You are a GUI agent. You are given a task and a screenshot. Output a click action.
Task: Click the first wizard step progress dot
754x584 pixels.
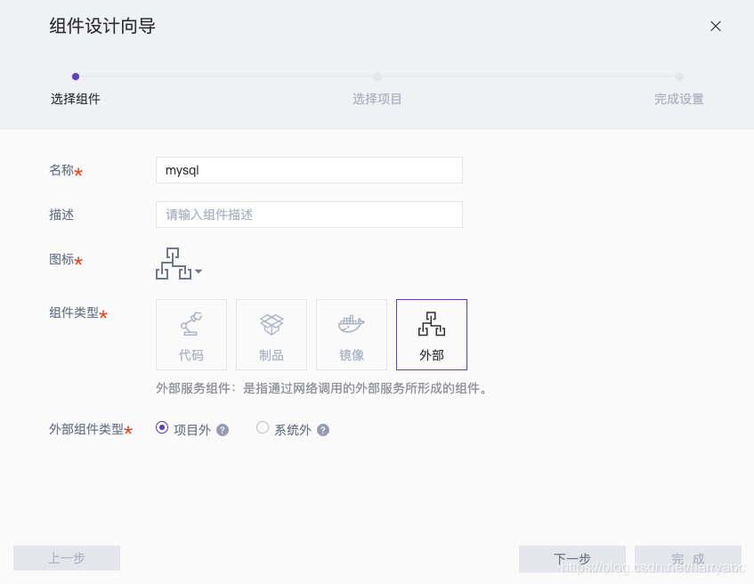click(76, 77)
